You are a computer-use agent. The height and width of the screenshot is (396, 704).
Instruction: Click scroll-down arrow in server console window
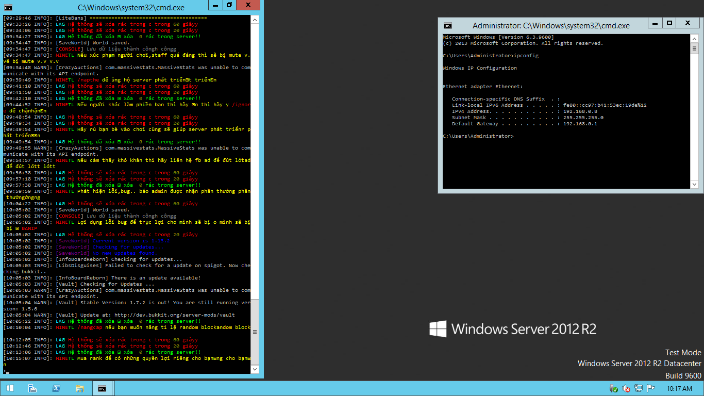(255, 369)
